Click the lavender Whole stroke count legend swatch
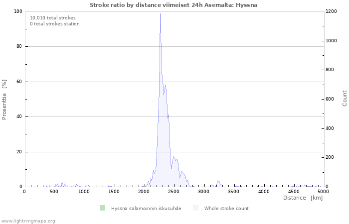Image resolution: width=349 pixels, height=224 pixels. [x=195, y=208]
